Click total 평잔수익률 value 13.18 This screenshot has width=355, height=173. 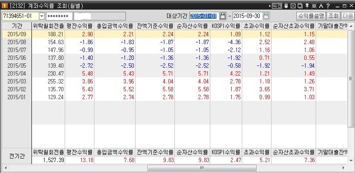point(87,160)
